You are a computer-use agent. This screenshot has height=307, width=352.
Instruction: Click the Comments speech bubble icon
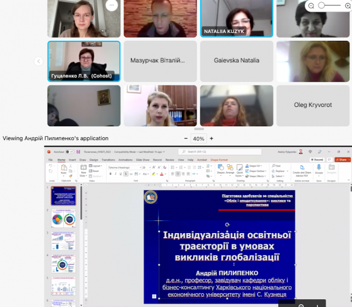(329, 159)
